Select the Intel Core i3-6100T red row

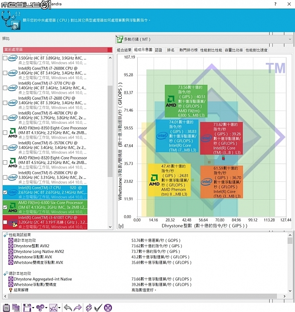[45, 222]
